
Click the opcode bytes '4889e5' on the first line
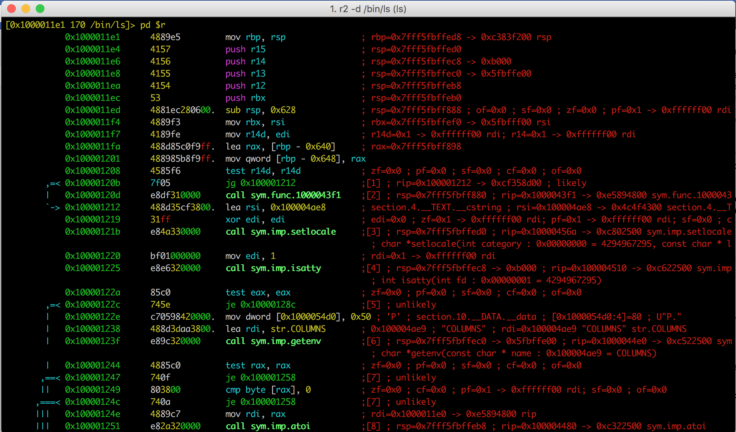coord(165,37)
